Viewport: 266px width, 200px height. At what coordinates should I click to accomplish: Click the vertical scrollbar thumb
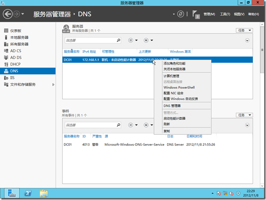coord(262,50)
